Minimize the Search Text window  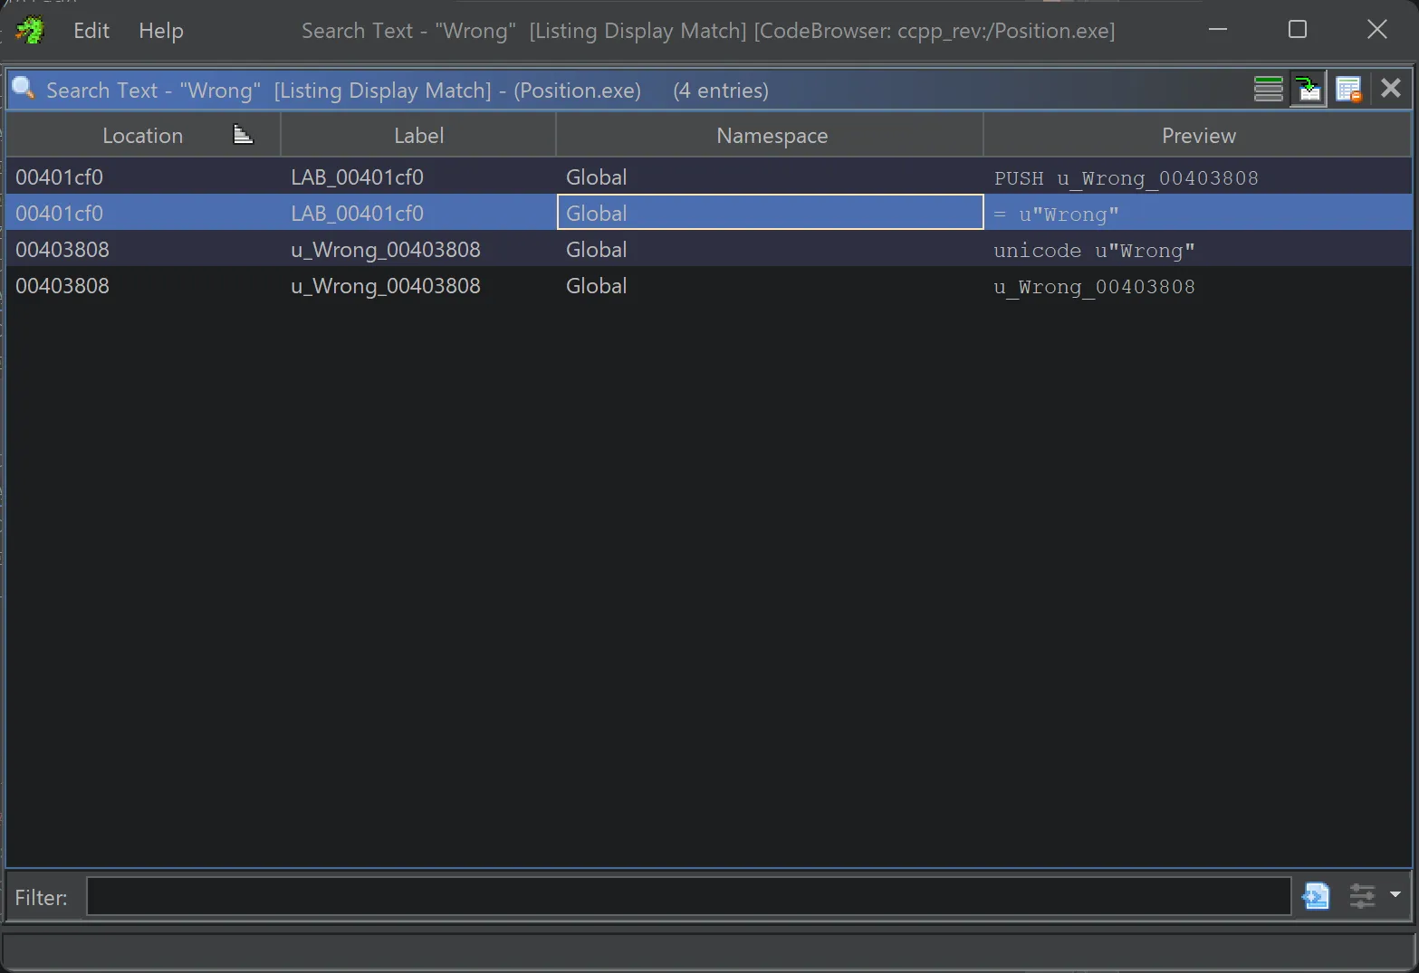click(1218, 29)
